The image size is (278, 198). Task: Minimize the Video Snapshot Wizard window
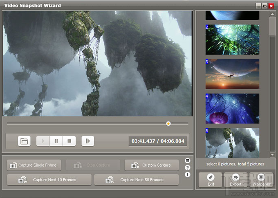click(x=258, y=6)
